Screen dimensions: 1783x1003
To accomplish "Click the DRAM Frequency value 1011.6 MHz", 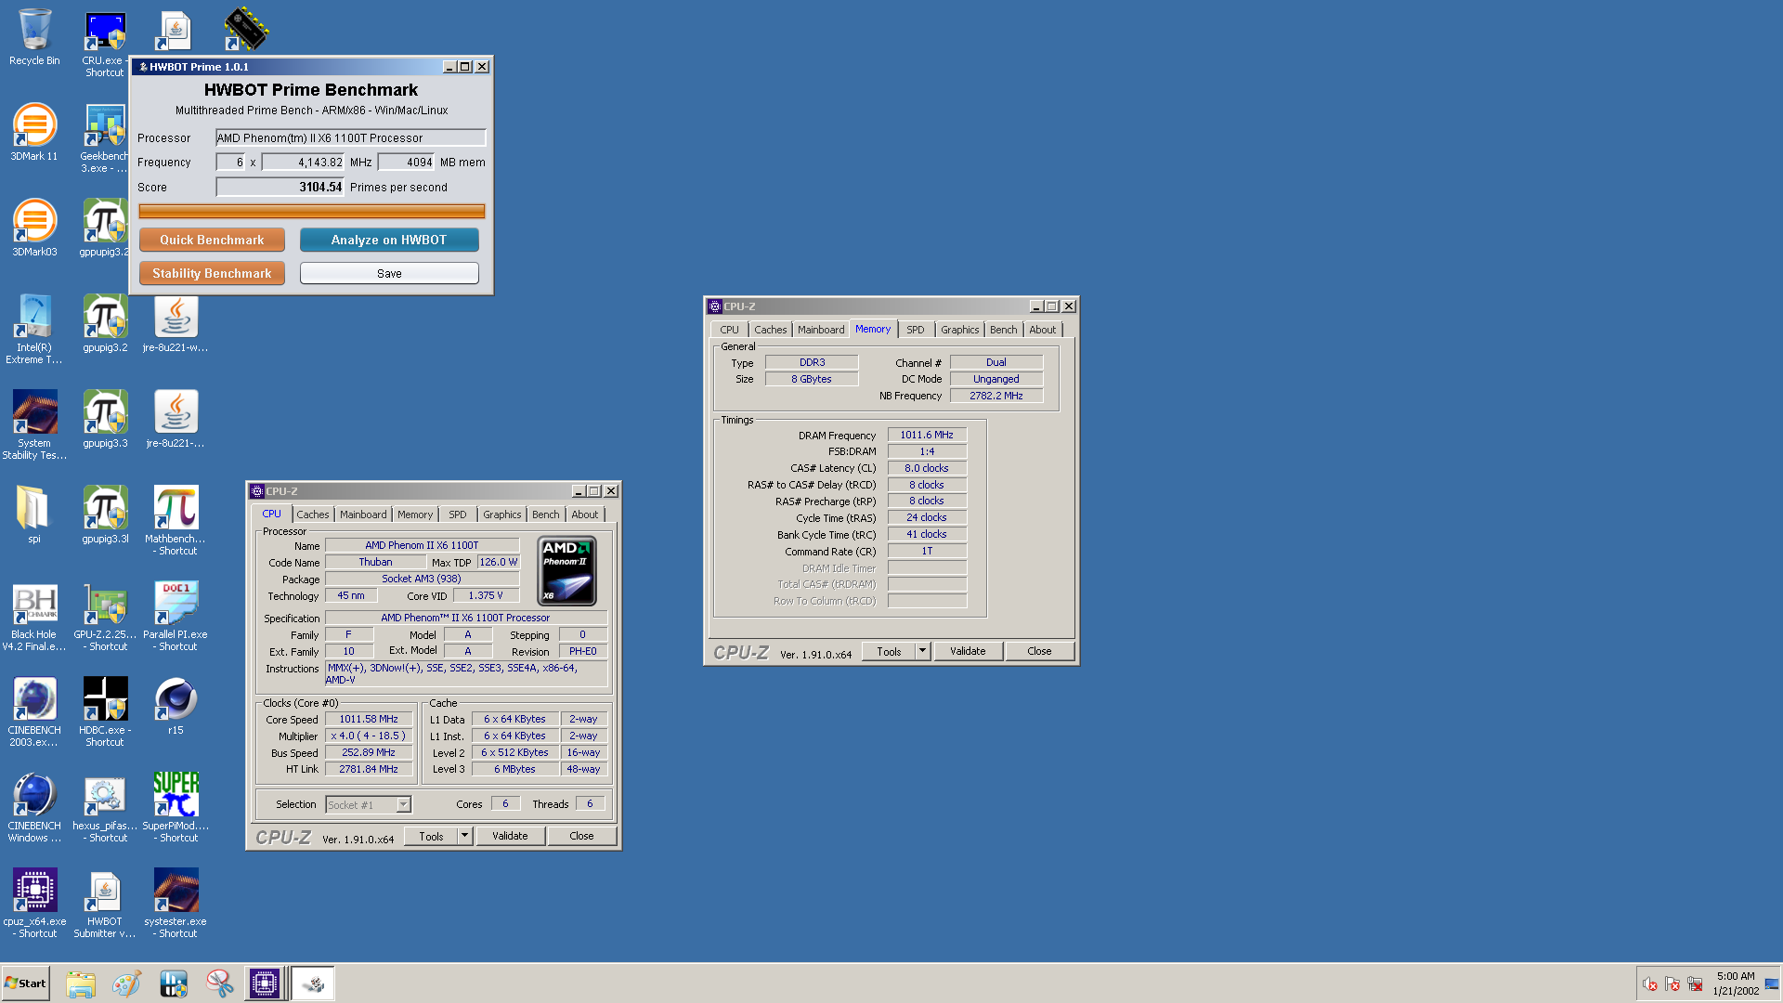I will 927,435.
